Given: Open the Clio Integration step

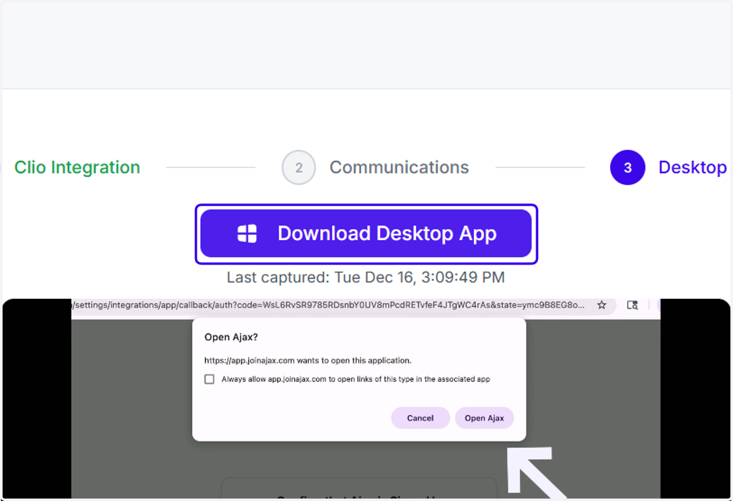Looking at the screenshot, I should point(77,167).
